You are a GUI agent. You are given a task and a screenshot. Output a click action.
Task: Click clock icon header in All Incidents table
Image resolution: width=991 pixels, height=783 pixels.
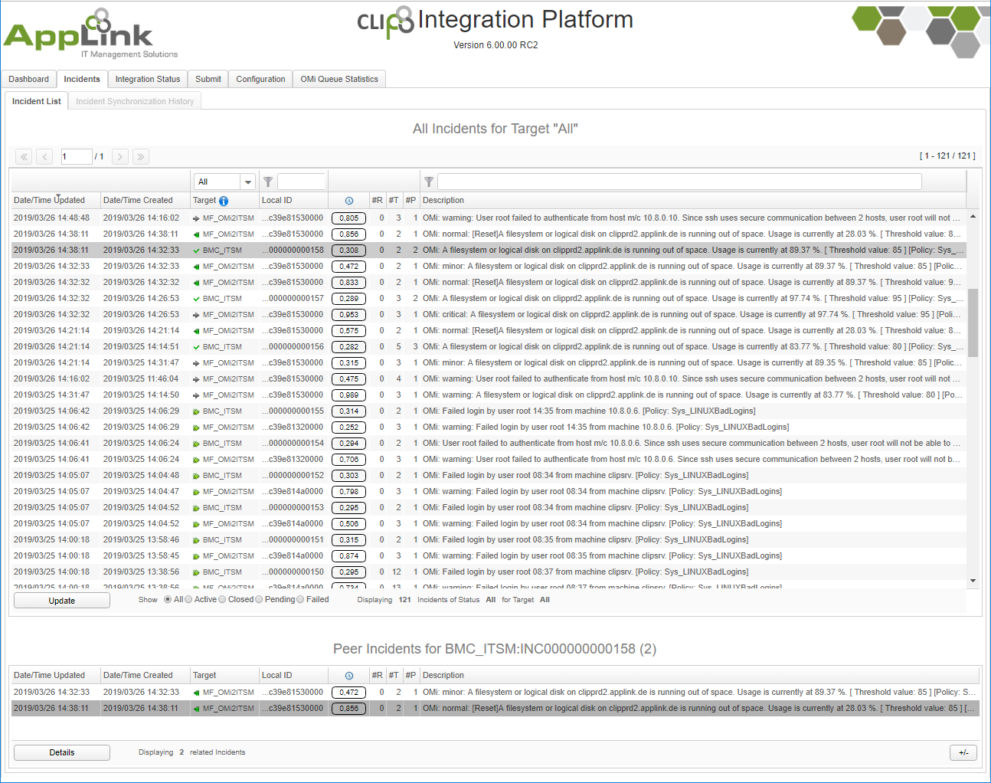pos(349,201)
